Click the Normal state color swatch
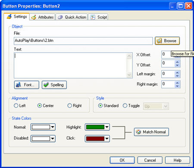Viewport: 194px width, 168px height. coord(41,127)
